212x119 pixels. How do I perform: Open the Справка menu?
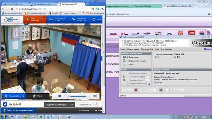coord(169,49)
